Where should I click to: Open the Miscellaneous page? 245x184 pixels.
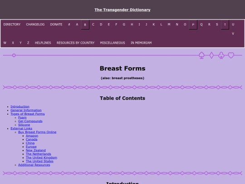113,43
